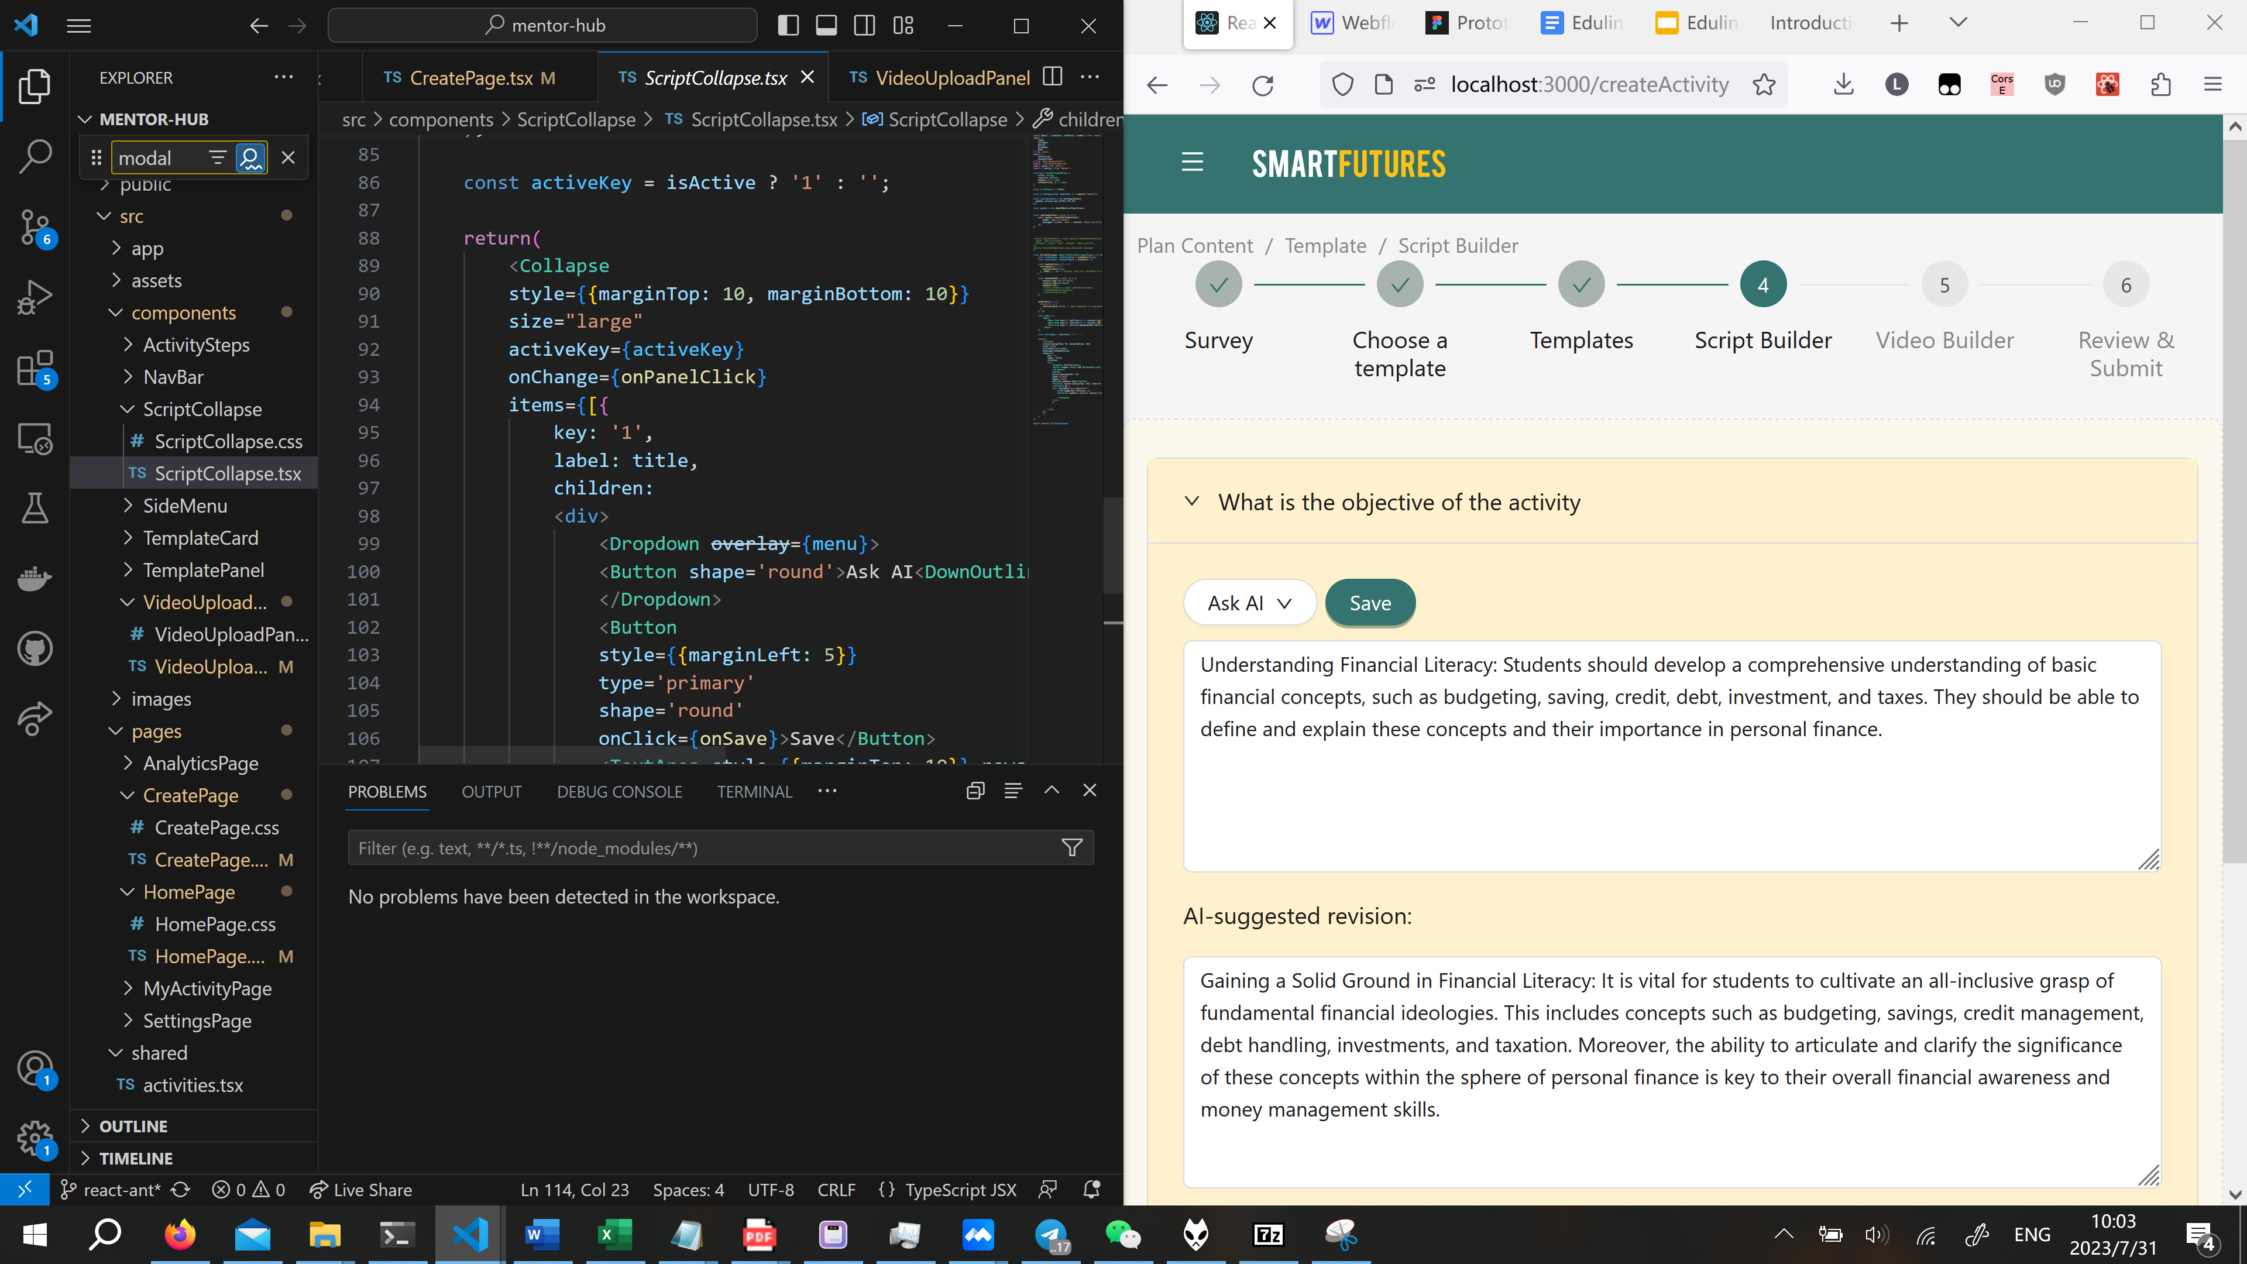Open the Source Control view

(35, 227)
